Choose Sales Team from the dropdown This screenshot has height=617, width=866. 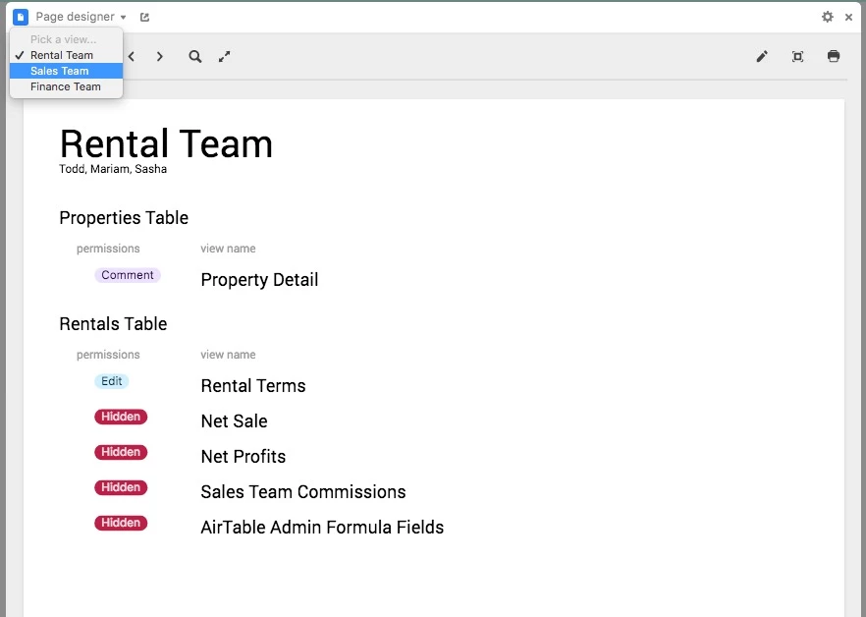pyautogui.click(x=67, y=71)
